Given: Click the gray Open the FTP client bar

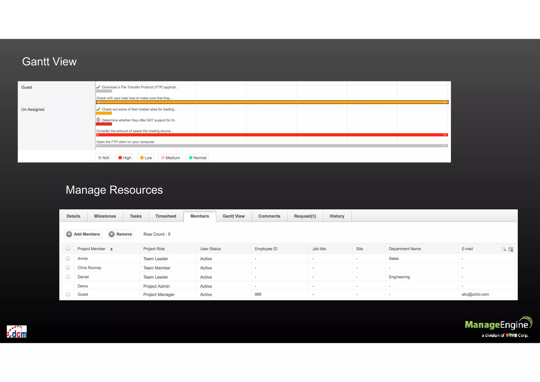Looking at the screenshot, I should (272, 146).
